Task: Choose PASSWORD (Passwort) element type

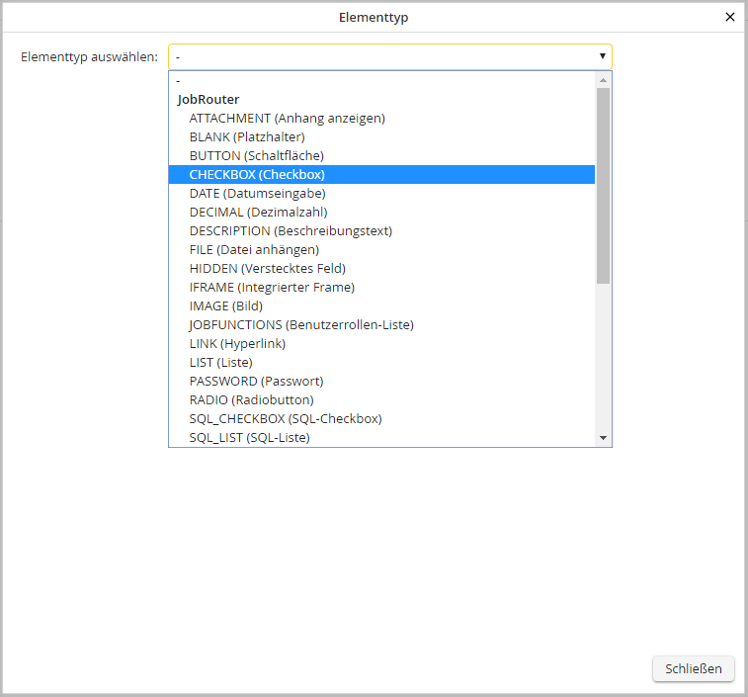Action: coord(256,382)
